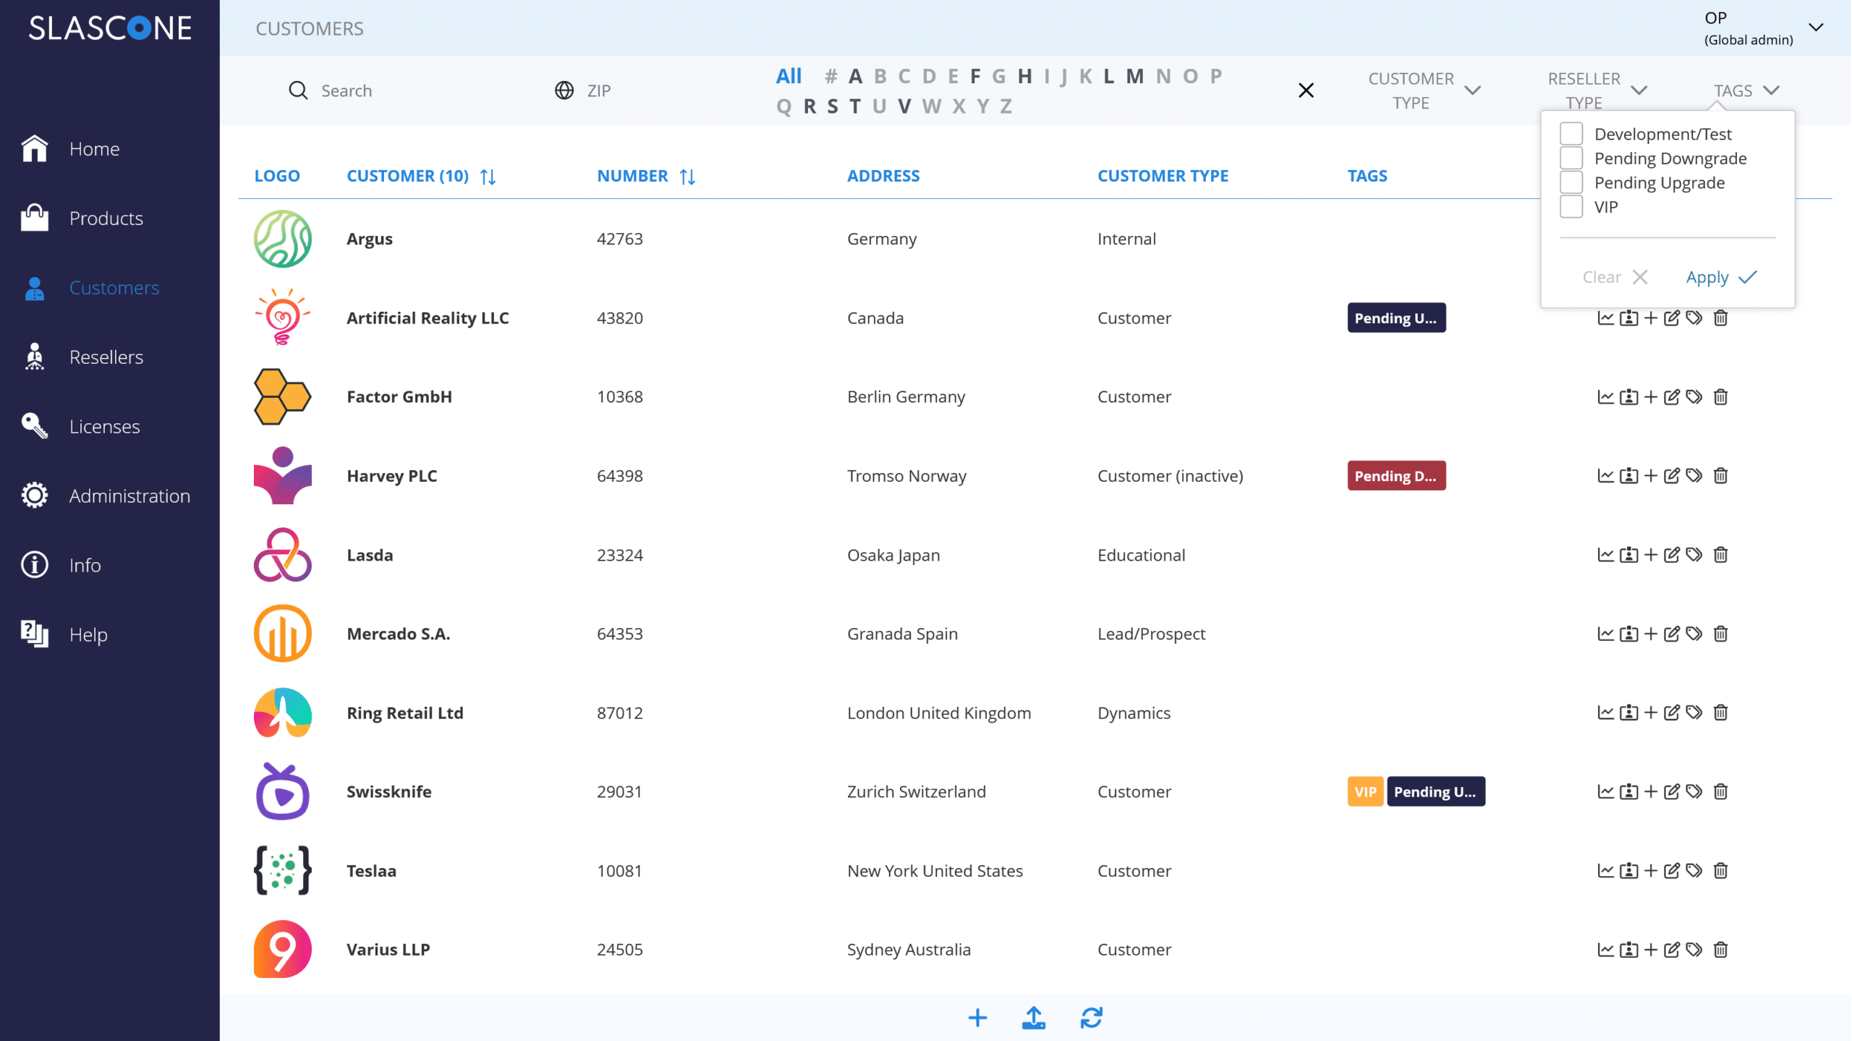Navigate to the Licenses section

[x=104, y=426]
